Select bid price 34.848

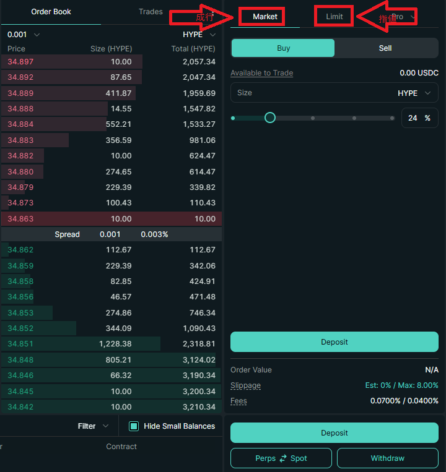pyautogui.click(x=20, y=359)
